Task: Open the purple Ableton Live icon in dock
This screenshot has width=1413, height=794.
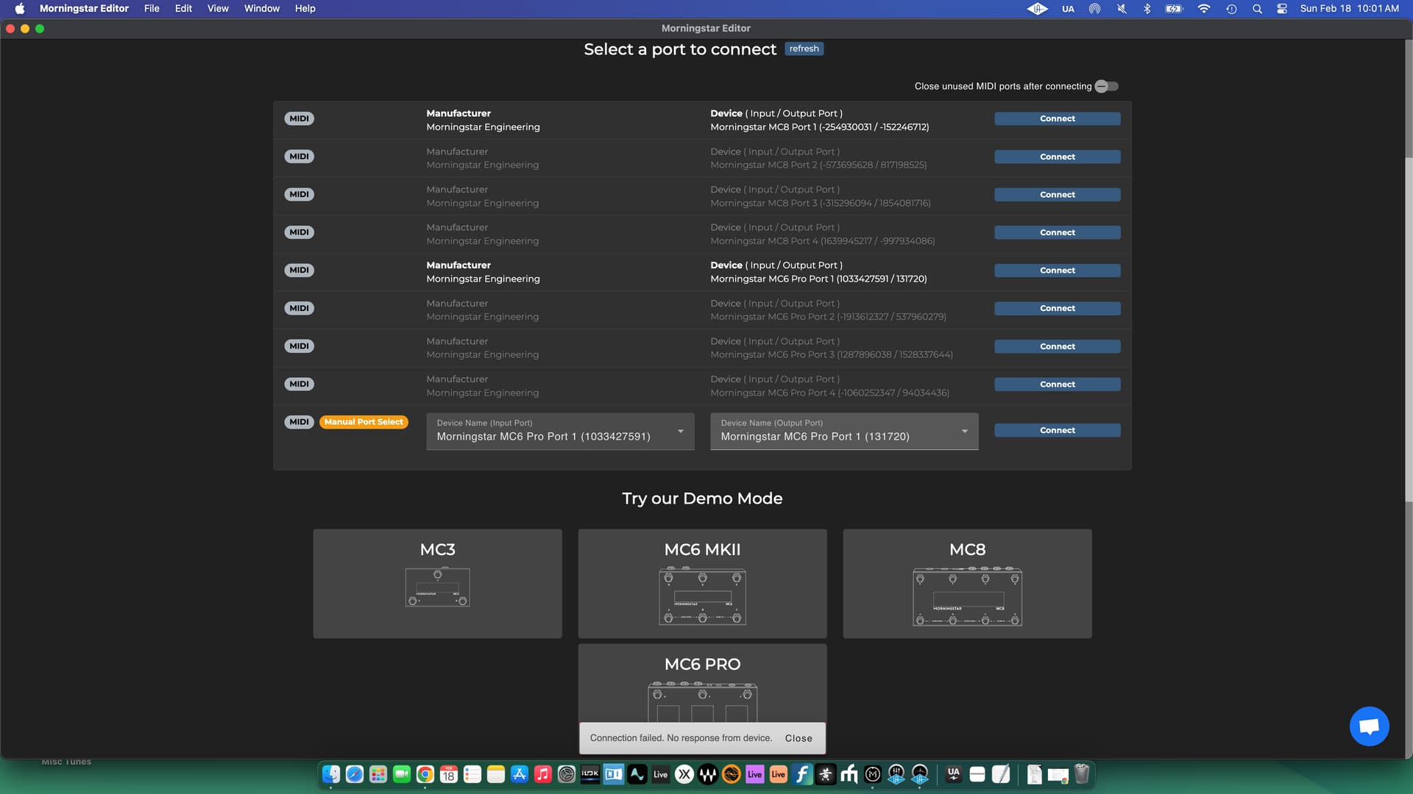Action: pos(755,774)
